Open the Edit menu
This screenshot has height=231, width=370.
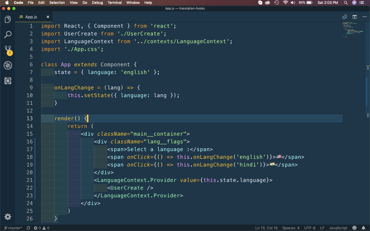click(41, 3)
